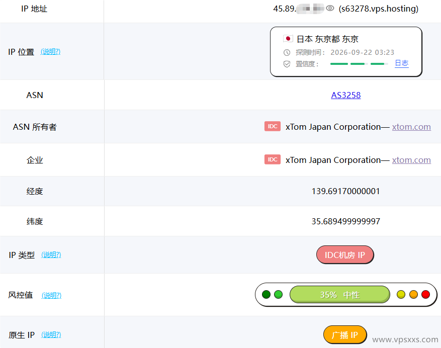Click the shield icon beside 置信度

point(287,64)
